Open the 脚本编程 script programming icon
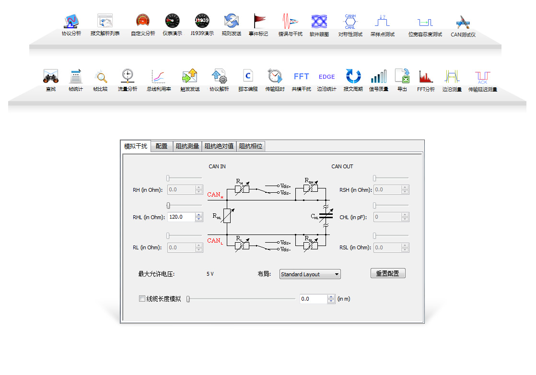 (x=248, y=77)
